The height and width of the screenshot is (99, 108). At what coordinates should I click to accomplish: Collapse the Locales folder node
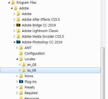17,59
